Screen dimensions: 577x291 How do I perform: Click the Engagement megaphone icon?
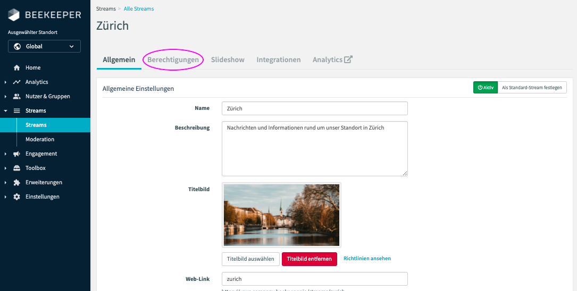(16, 154)
